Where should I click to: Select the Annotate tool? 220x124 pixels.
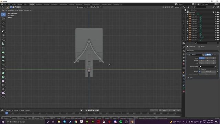coord(3,40)
